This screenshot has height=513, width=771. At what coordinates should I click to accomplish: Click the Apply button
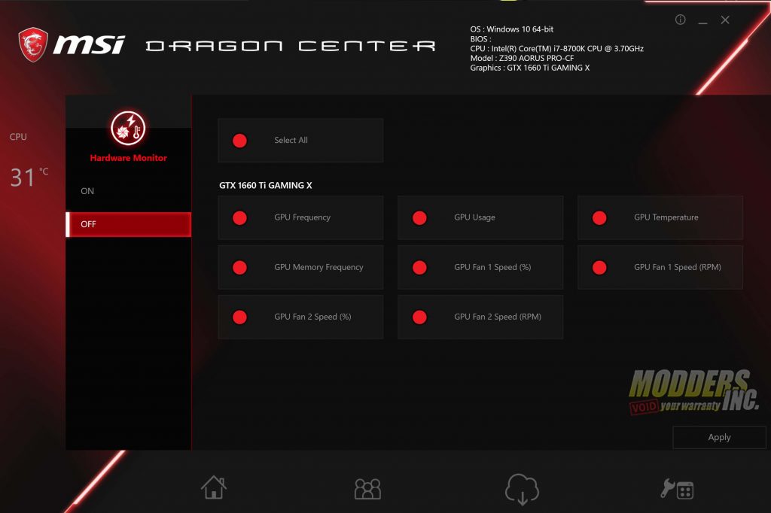719,437
